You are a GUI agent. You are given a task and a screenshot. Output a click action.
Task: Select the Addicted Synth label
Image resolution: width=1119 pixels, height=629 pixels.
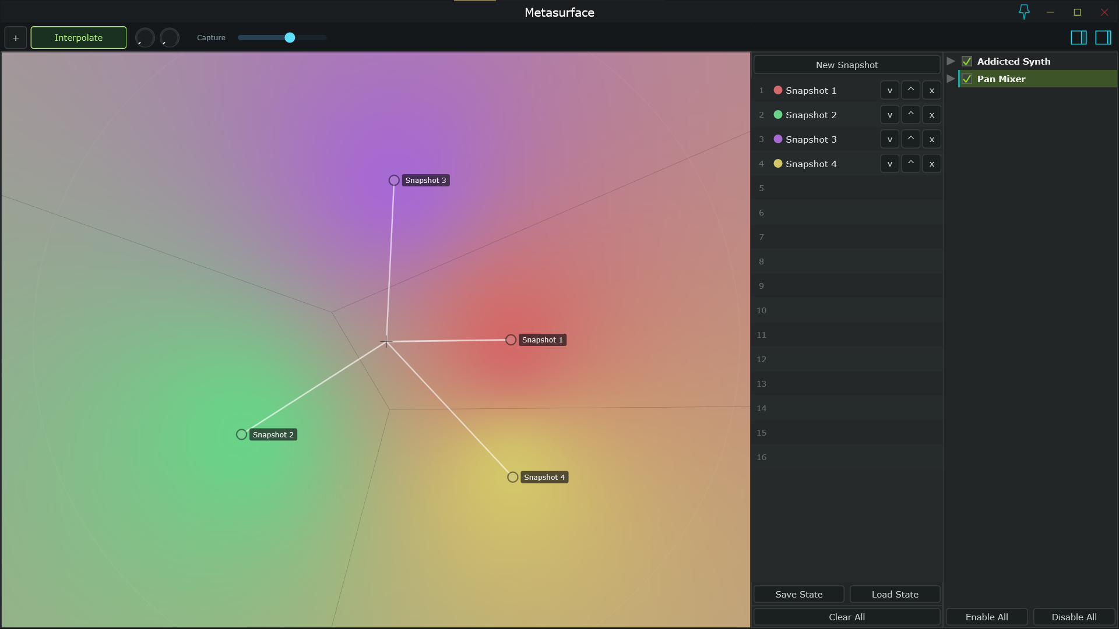[1014, 61]
